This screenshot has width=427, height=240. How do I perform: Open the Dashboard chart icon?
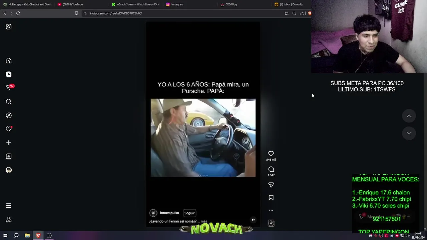(9, 156)
